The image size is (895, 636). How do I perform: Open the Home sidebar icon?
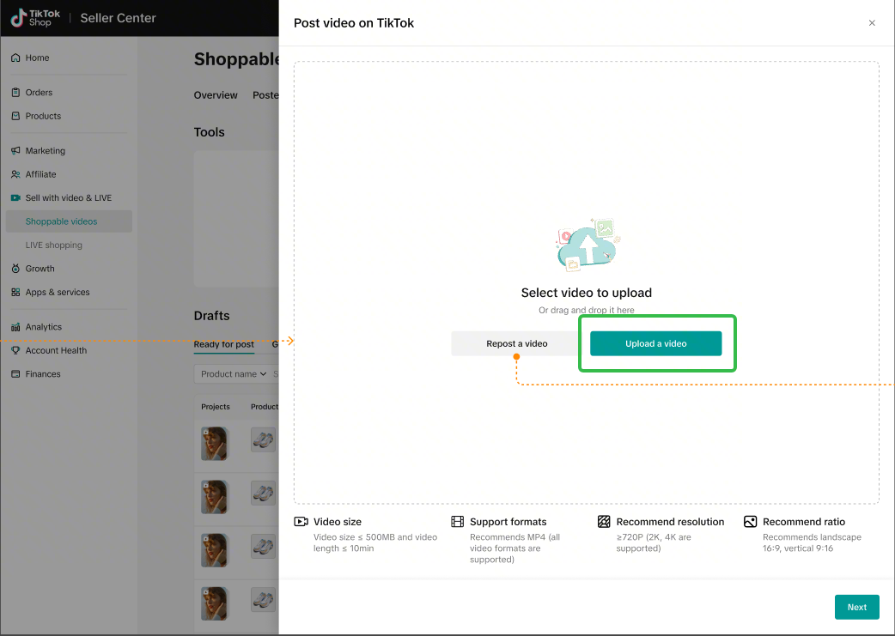pyautogui.click(x=15, y=58)
